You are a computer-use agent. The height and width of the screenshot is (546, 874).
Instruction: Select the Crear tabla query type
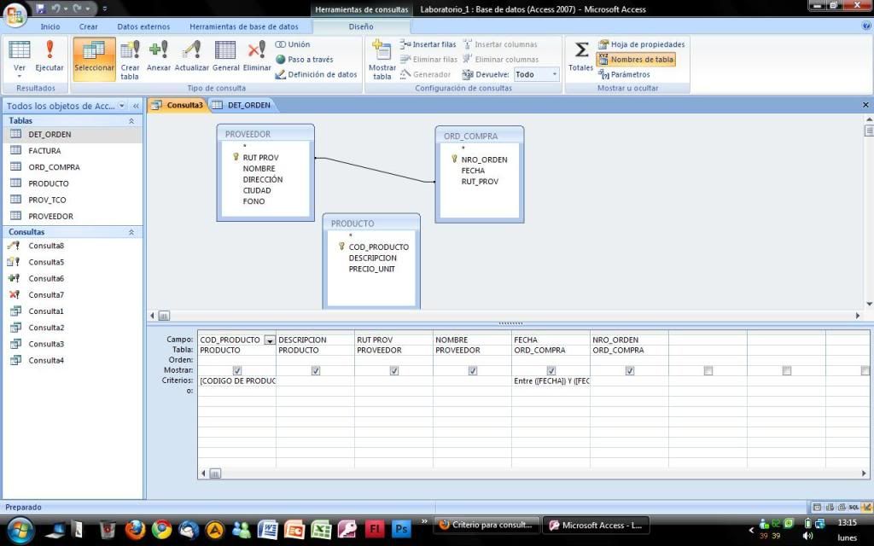click(130, 55)
